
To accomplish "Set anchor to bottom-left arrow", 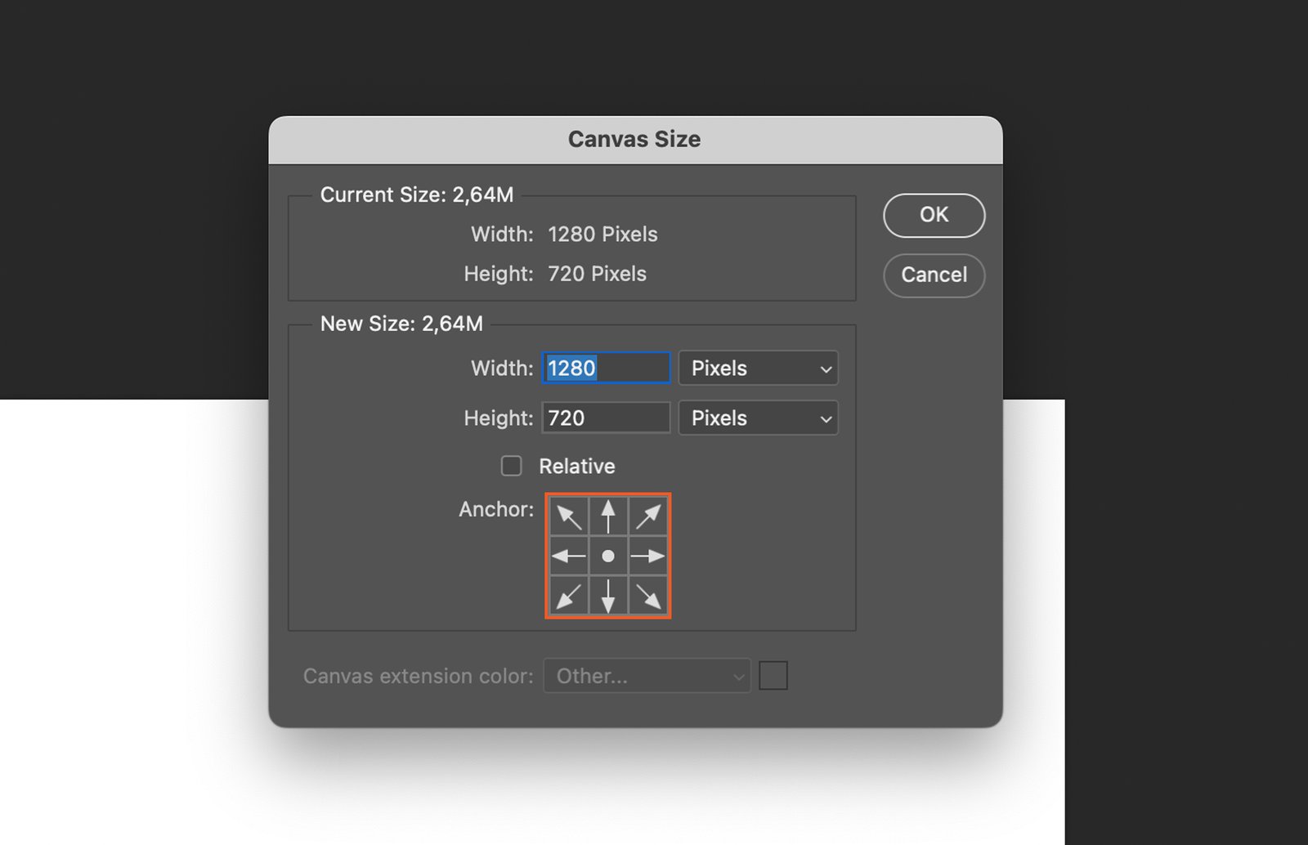I will click(x=569, y=596).
